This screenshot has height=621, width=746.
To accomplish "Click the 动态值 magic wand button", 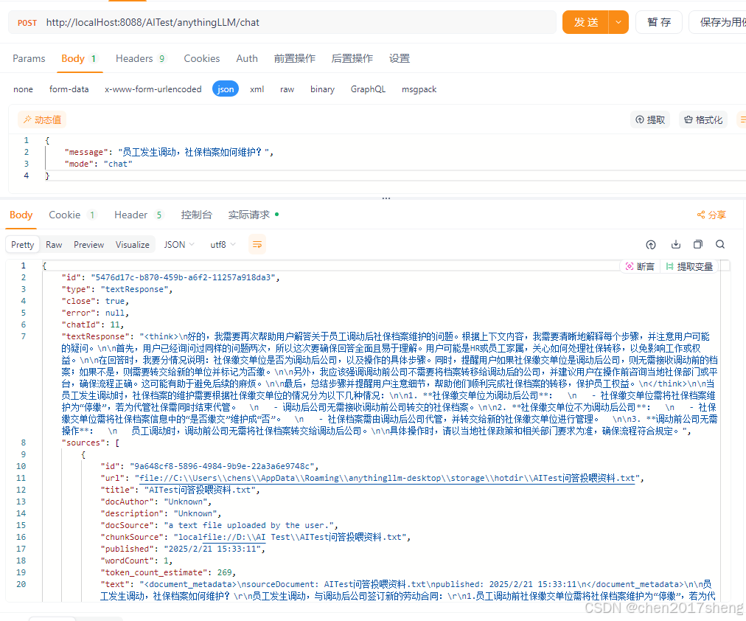I will coord(41,119).
